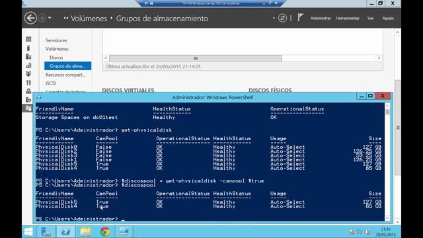Click the Volúmenes breadcrumb in the header
Image resolution: width=423 pixels, height=238 pixels.
tap(89, 19)
